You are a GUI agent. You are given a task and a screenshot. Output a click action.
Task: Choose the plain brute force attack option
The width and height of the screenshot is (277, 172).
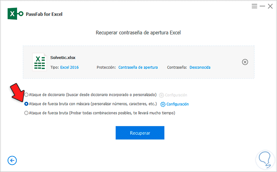point(26,113)
